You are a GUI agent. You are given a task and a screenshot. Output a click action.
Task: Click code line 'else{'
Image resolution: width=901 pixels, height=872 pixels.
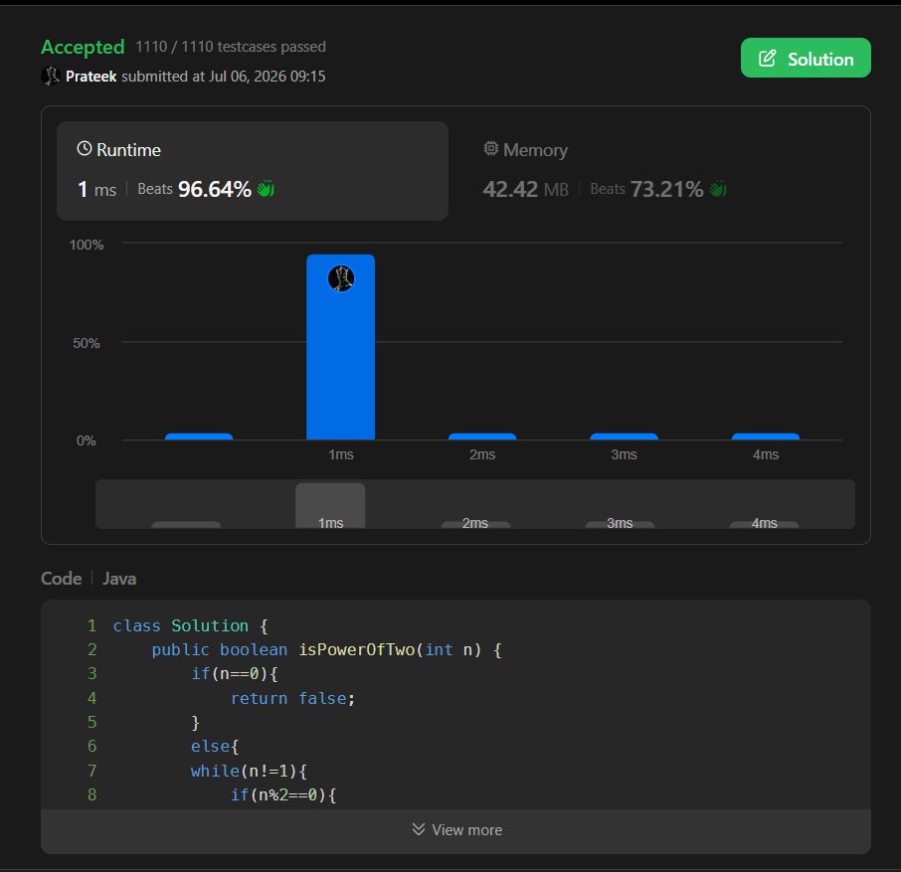(x=215, y=746)
